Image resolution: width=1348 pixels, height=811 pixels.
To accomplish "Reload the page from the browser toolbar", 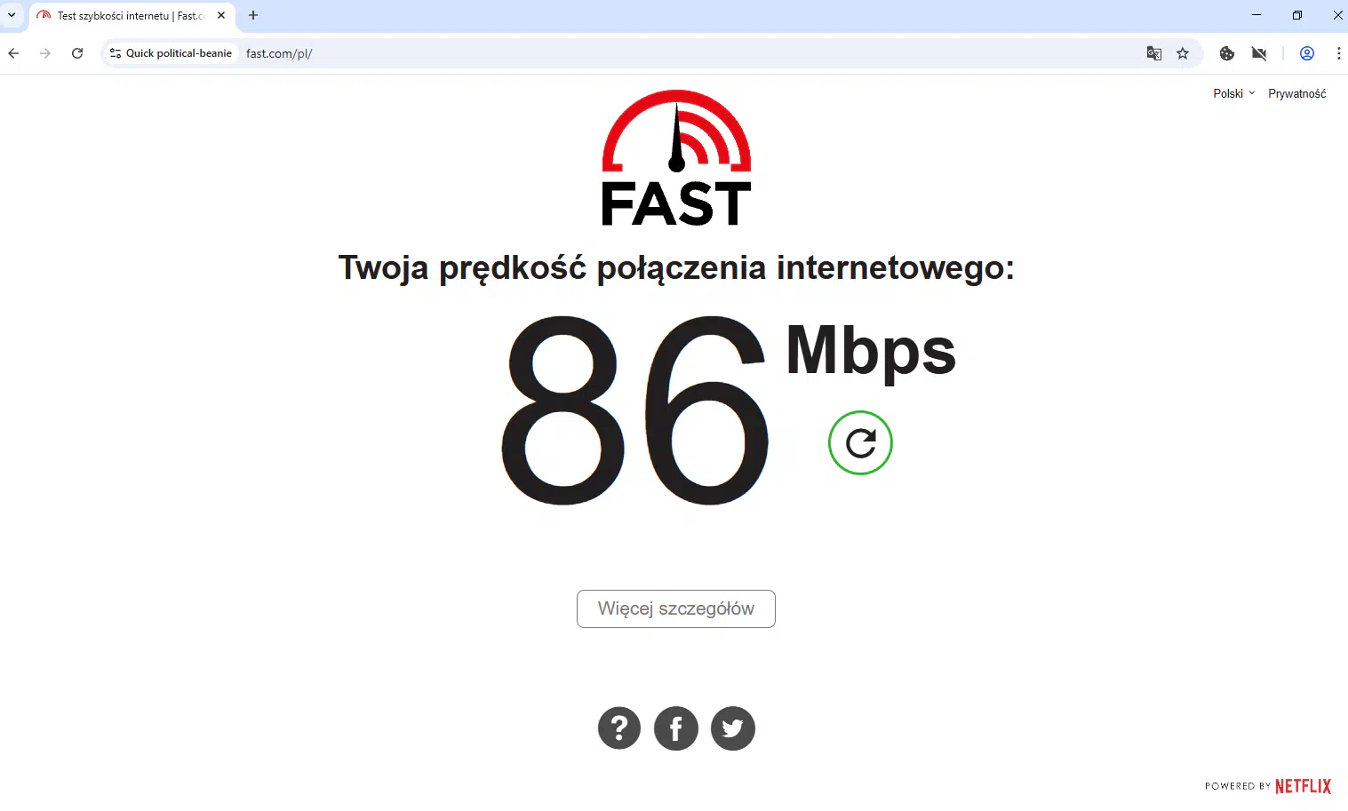I will click(77, 53).
